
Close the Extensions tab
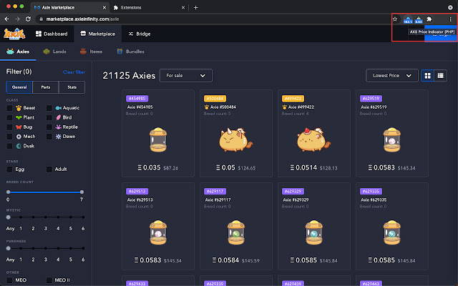[x=183, y=8]
